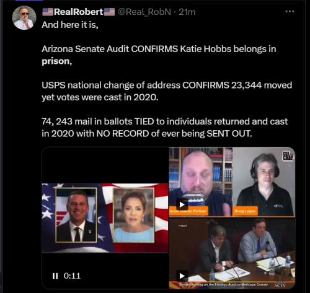Click the line starting "USPS national change"

click(x=167, y=85)
